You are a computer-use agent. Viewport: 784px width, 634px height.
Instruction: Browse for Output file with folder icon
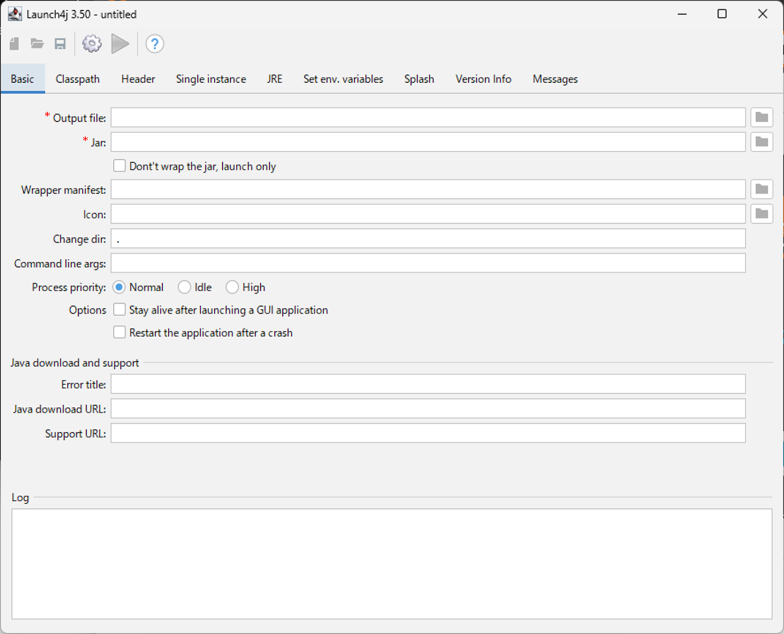(762, 117)
